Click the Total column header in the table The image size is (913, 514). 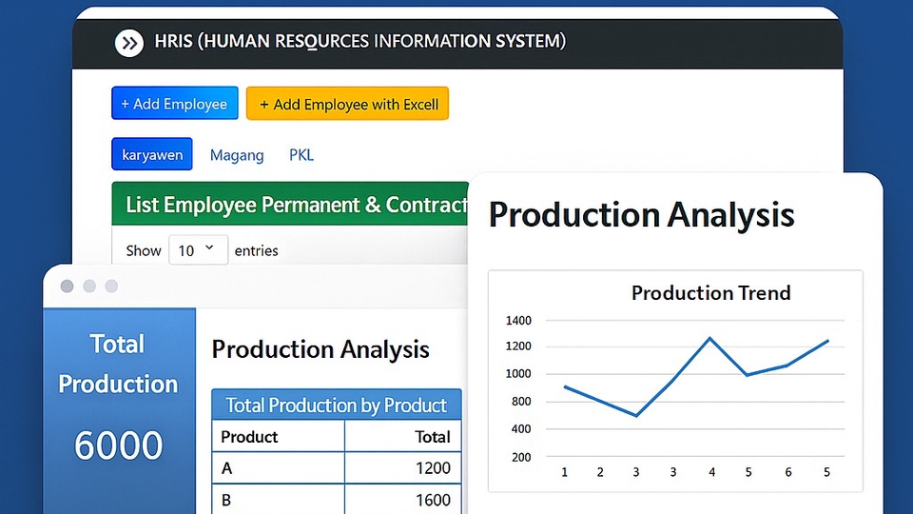432,437
